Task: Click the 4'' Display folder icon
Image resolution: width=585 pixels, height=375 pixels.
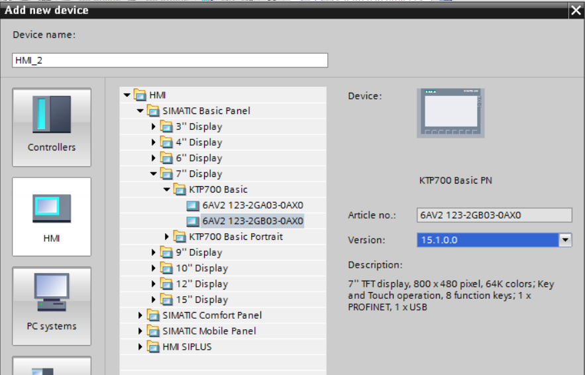Action: click(166, 142)
